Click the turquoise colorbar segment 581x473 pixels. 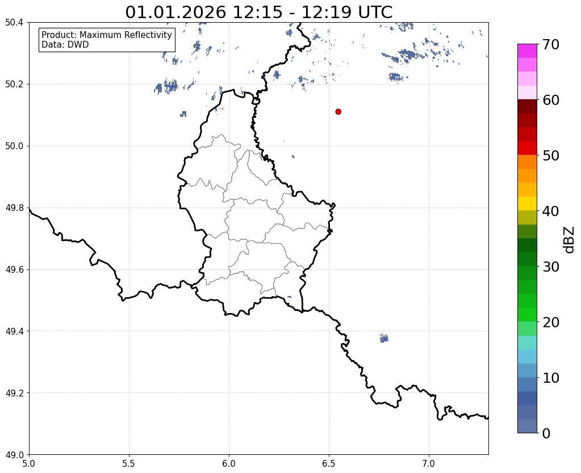(x=527, y=343)
